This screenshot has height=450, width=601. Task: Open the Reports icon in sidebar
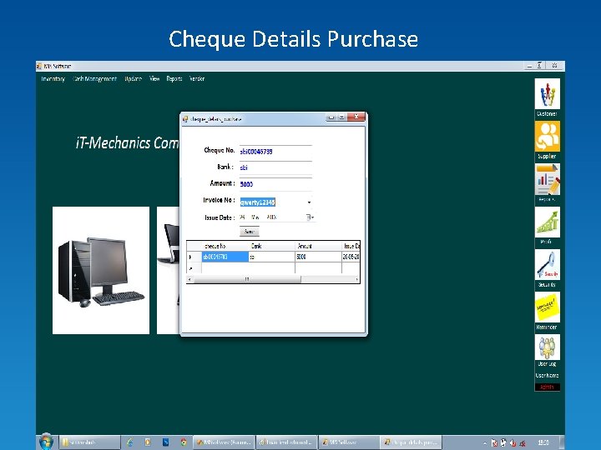tap(547, 179)
